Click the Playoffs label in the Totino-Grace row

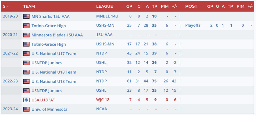(x=193, y=26)
